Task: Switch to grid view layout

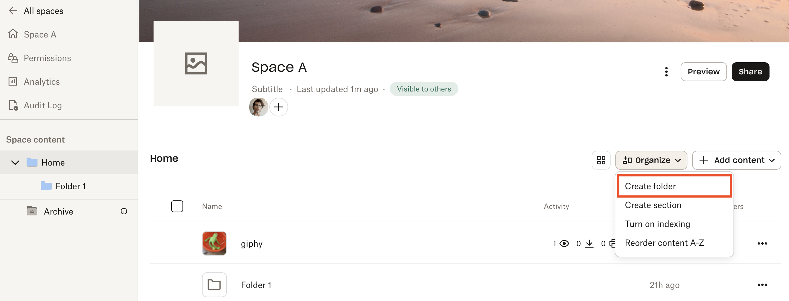Action: pyautogui.click(x=601, y=160)
